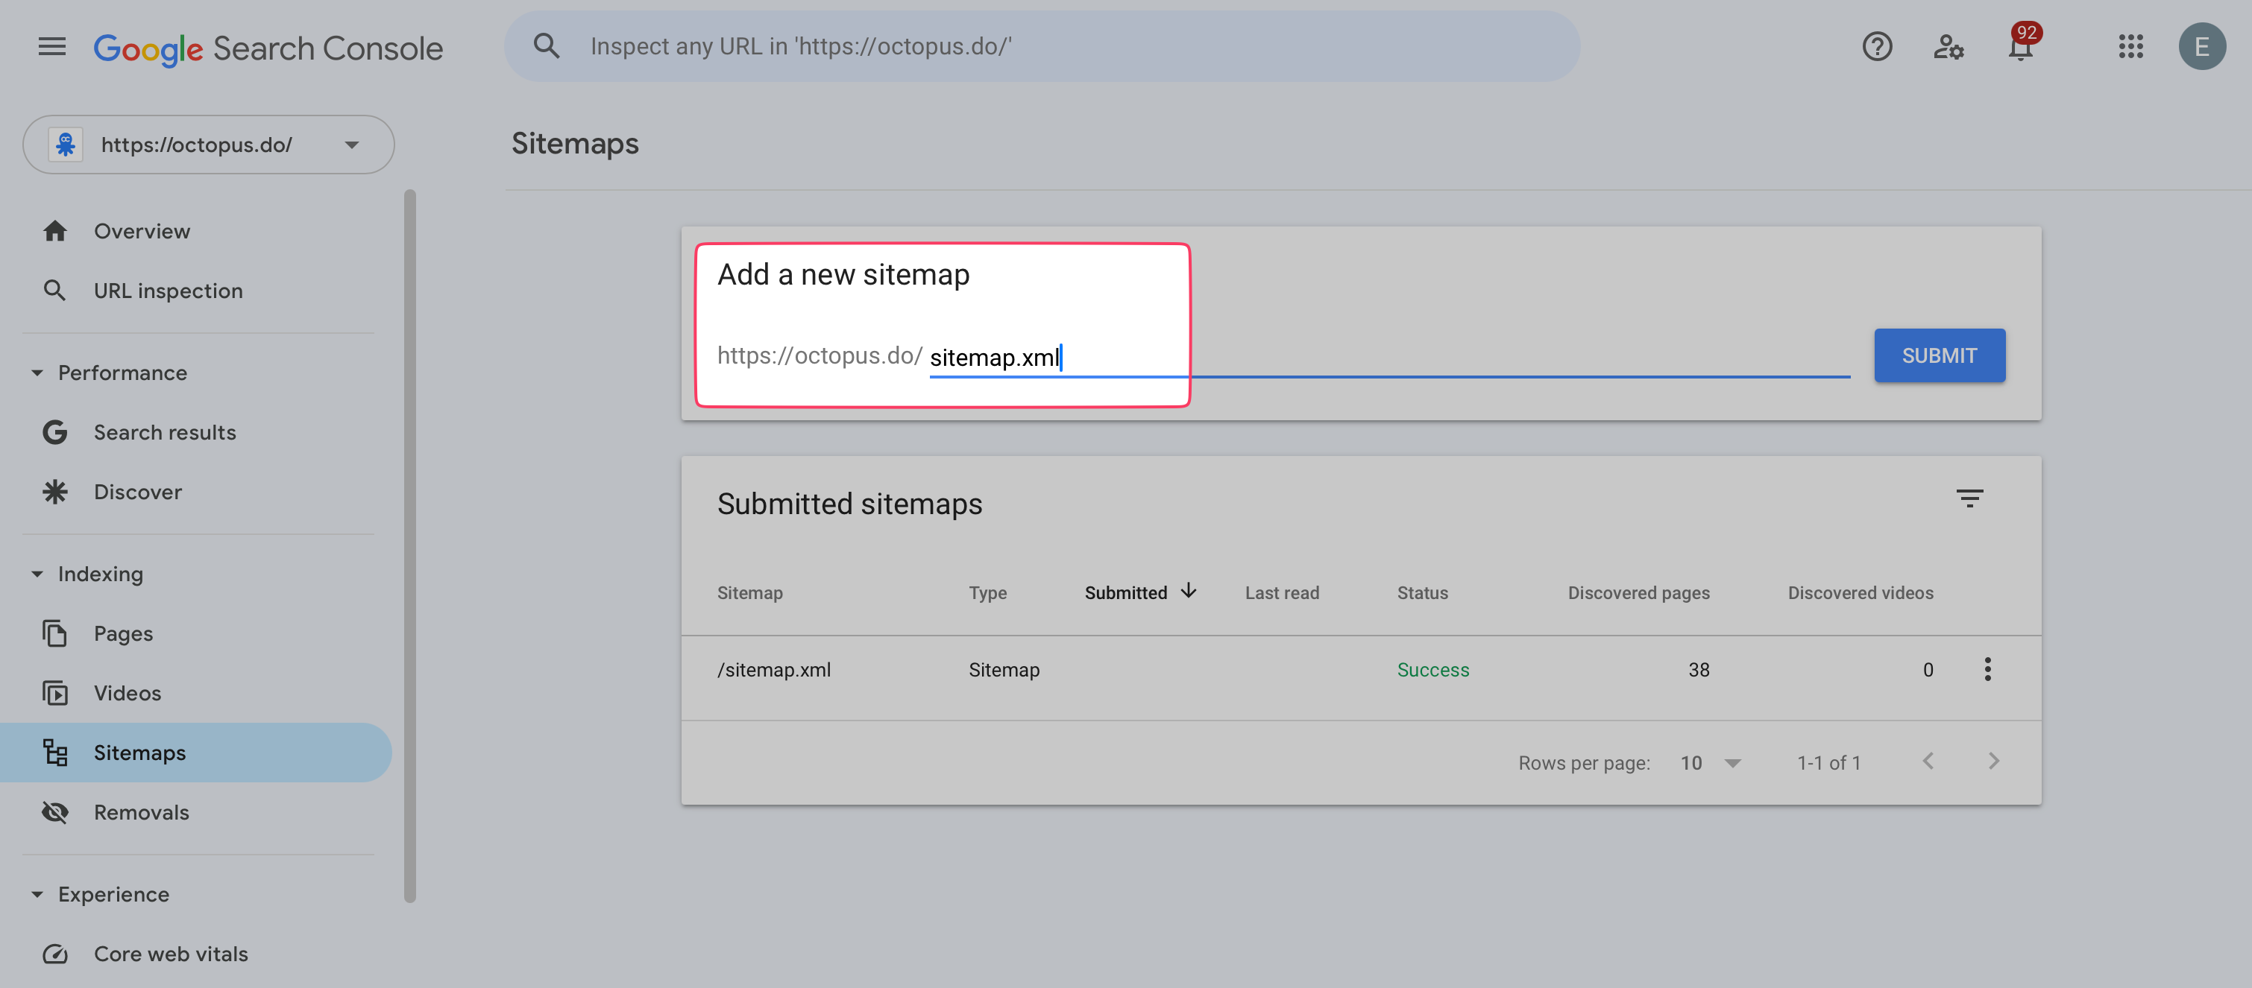This screenshot has height=988, width=2252.
Task: Open users and permissions settings icon
Action: [1949, 46]
